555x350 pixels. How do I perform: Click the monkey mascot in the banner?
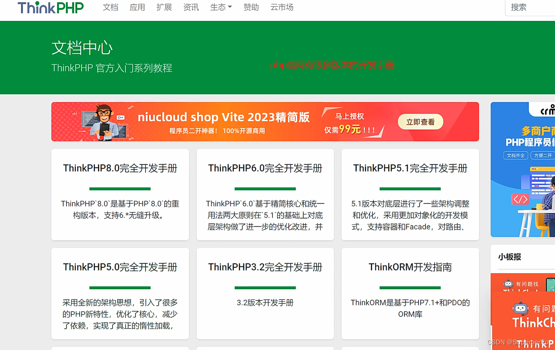click(x=104, y=122)
